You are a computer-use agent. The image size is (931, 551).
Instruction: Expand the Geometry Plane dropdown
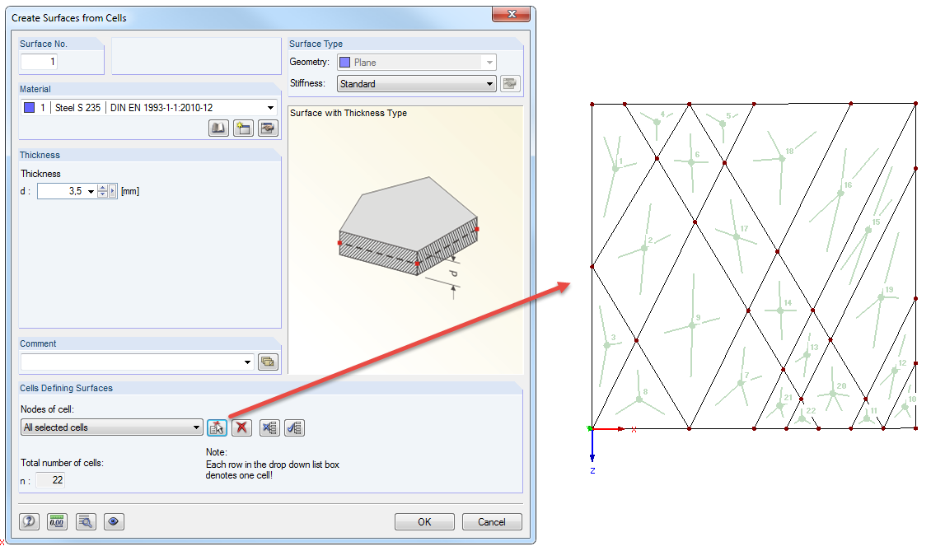click(489, 63)
